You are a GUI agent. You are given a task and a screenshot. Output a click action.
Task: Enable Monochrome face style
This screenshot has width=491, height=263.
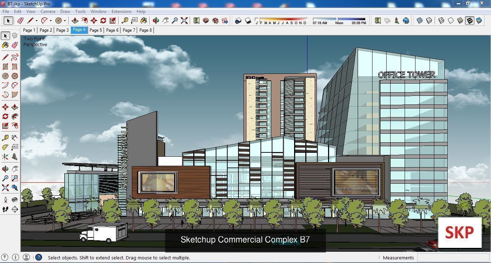[x=479, y=21]
